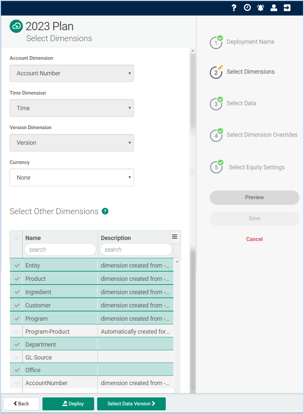Image resolution: width=304 pixels, height=414 pixels.
Task: Check the Program-Product dimension row
Action: point(17,331)
